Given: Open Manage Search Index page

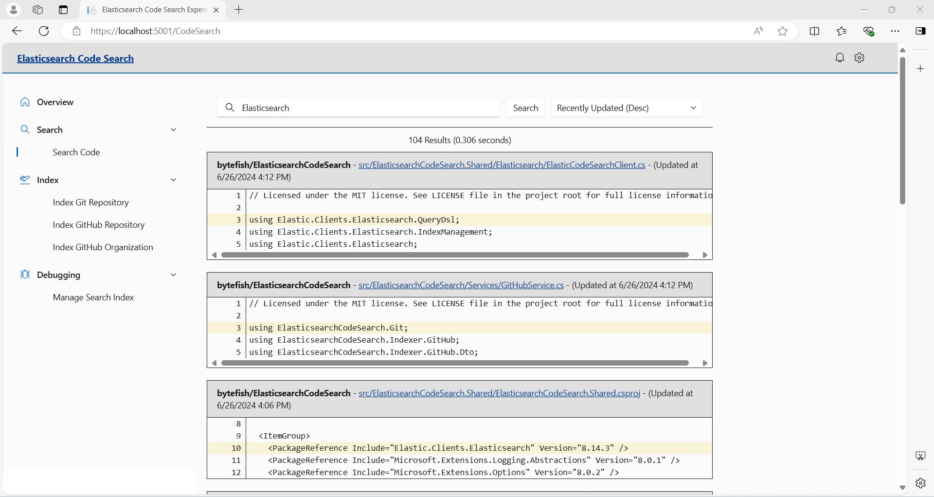Looking at the screenshot, I should click(x=93, y=297).
